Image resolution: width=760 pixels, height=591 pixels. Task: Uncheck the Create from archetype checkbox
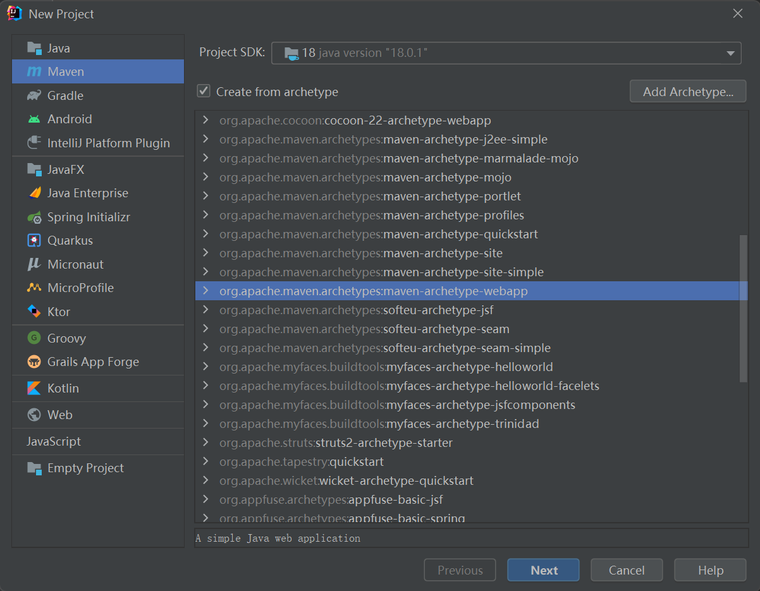pos(204,92)
